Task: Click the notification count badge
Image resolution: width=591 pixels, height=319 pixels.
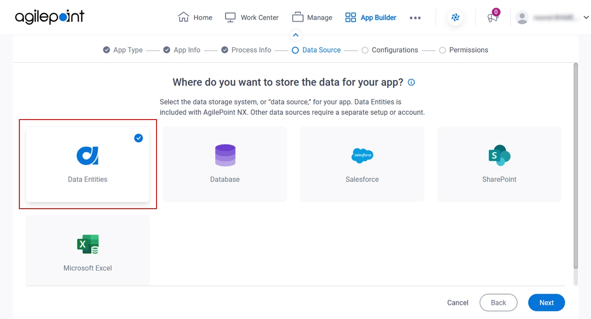Action: click(x=496, y=12)
